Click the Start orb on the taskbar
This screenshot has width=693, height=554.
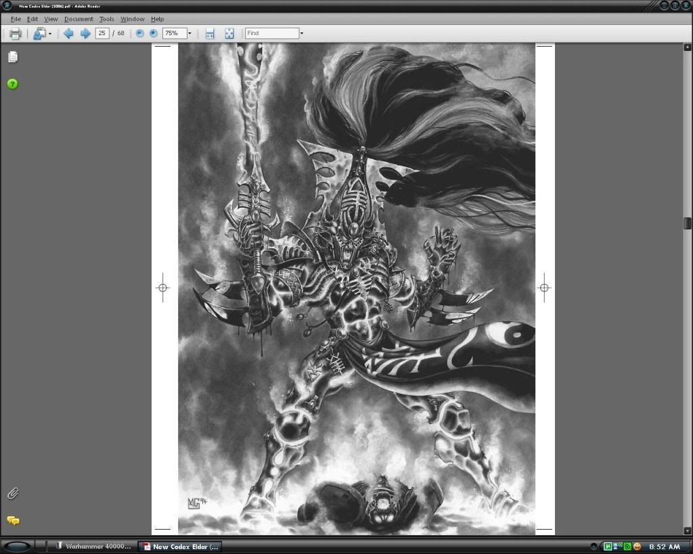pos(18,547)
